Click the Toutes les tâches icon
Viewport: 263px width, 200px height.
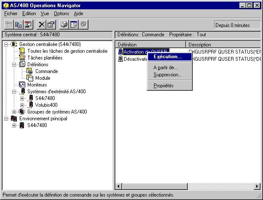(22, 51)
